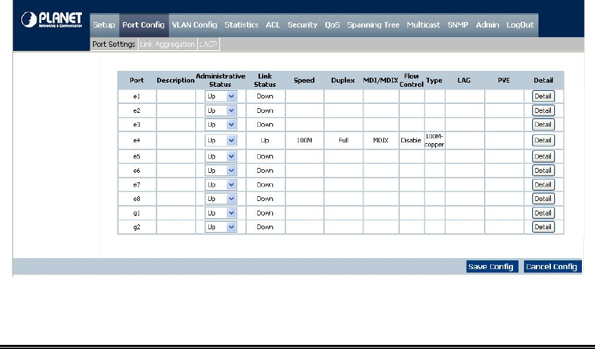Click the Down link status of e1
This screenshot has height=349, width=595.
point(265,96)
